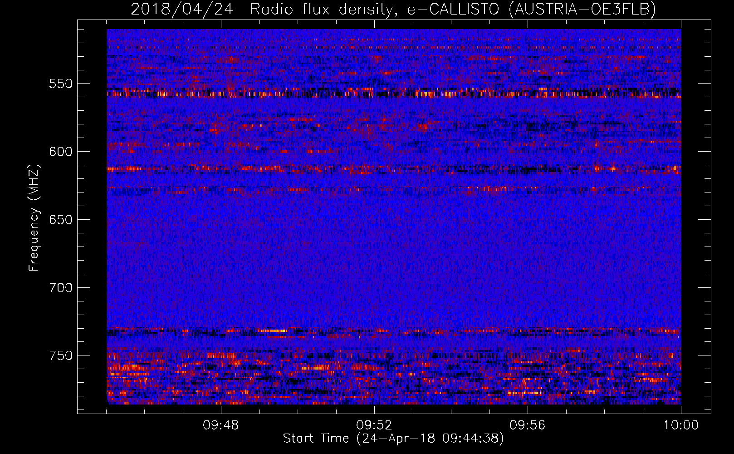The height and width of the screenshot is (454, 734).
Task: Click the plot title with AUSTRIA-OE3FLB
Action: coord(393,9)
